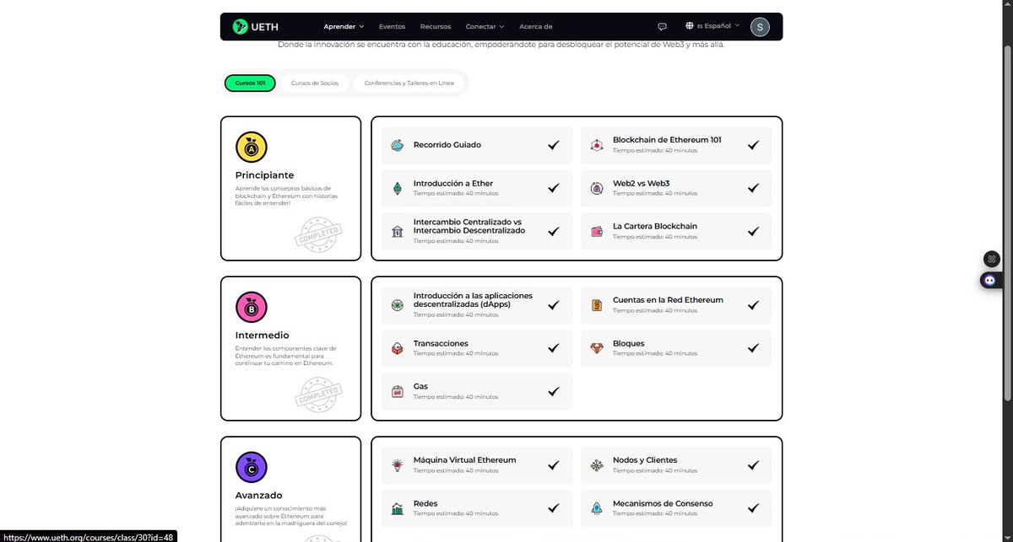Click the Principiante level A medal badge
The image size is (1013, 542).
(x=252, y=148)
